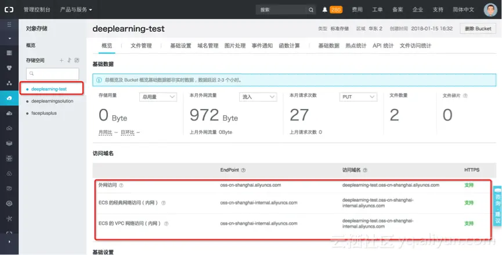502x255 pixels.
Task: Click the 概览 link in left panel
Action: click(31, 45)
